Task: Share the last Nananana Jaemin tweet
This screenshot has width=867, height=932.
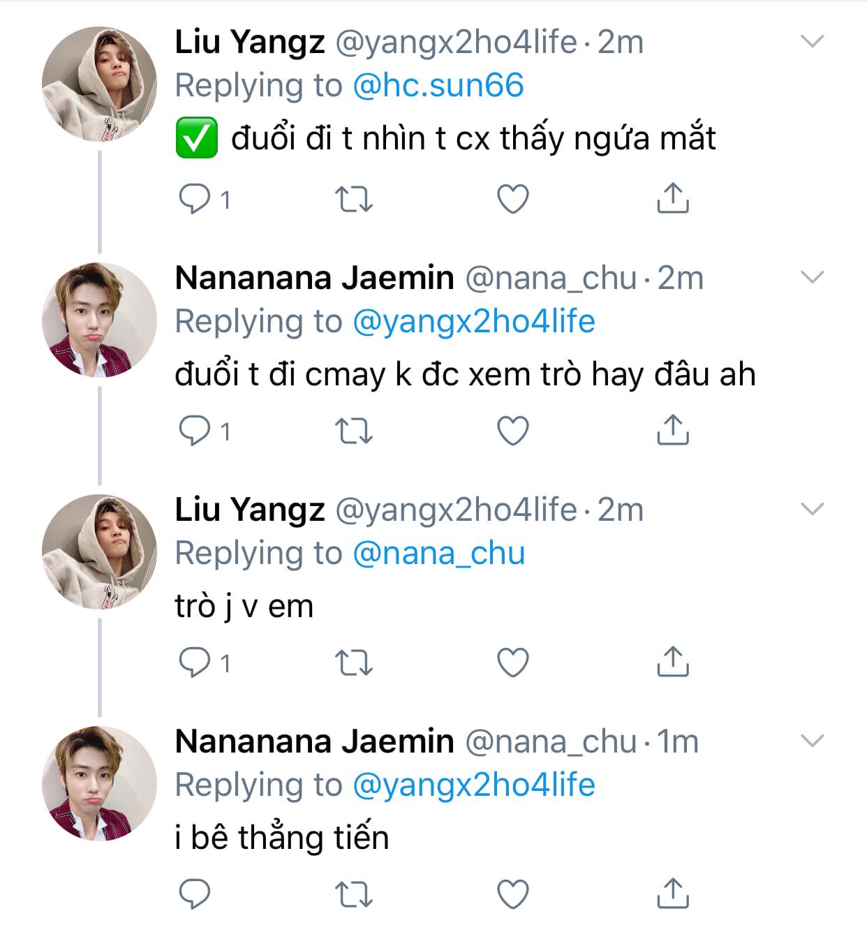Action: click(x=672, y=894)
